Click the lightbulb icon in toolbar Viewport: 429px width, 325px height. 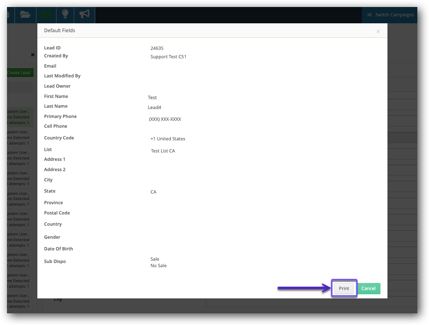click(x=65, y=14)
